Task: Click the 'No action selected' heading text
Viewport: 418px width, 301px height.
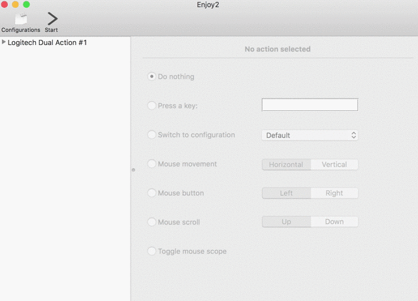Action: [278, 49]
